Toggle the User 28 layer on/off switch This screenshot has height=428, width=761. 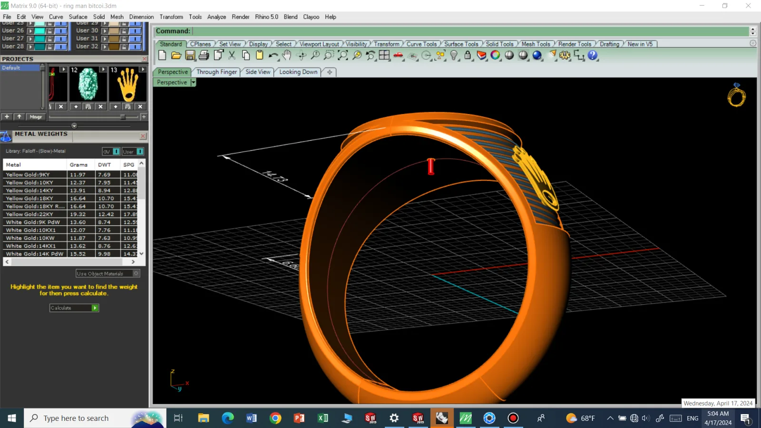(60, 47)
